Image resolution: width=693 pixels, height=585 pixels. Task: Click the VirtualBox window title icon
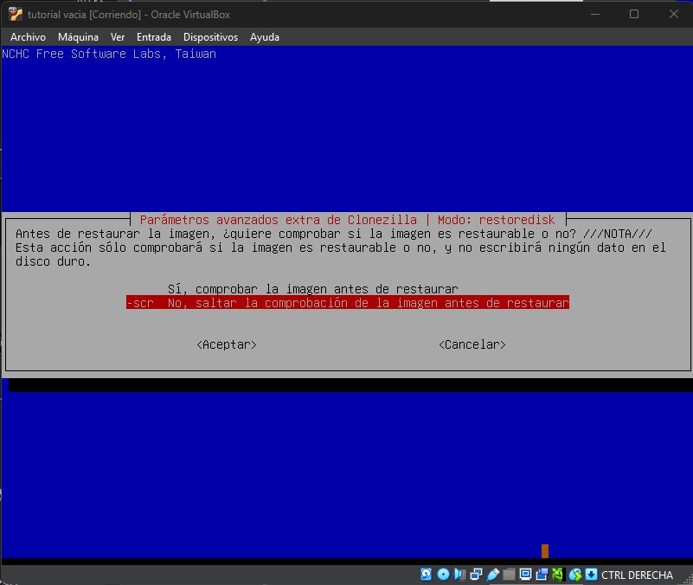click(15, 15)
